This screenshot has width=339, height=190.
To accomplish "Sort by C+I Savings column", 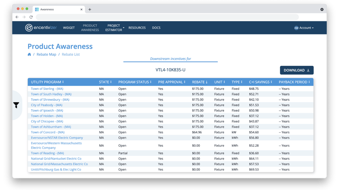I will pyautogui.click(x=261, y=82).
